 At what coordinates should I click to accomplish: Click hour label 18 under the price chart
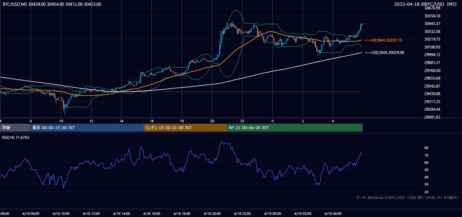point(182,121)
